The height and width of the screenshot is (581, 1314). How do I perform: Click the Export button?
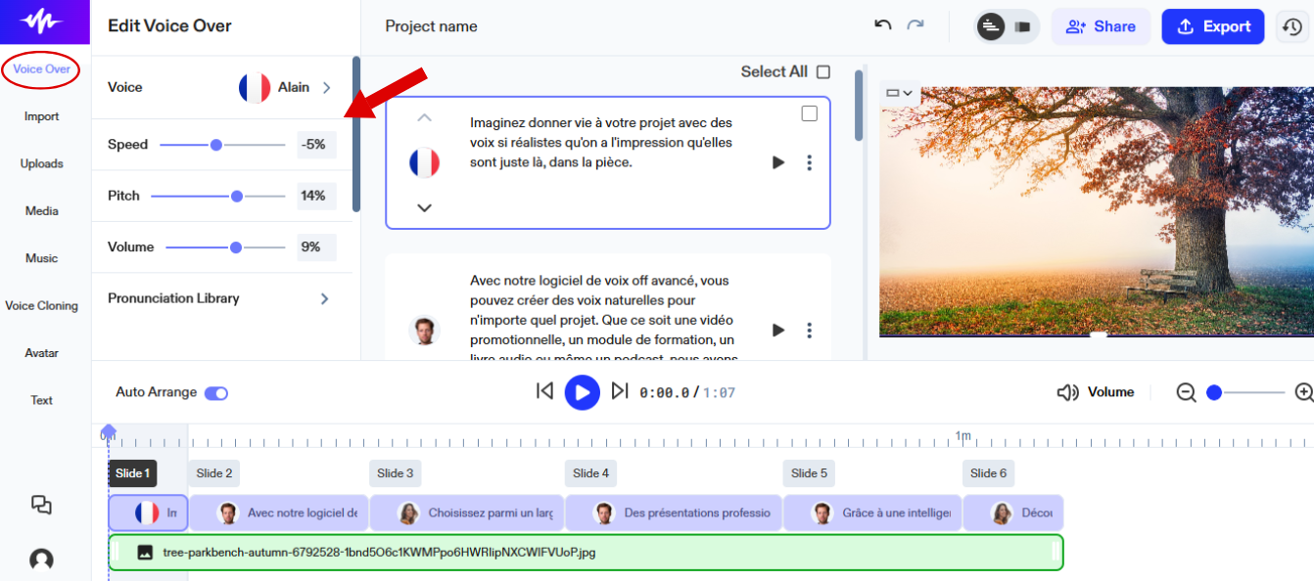point(1213,26)
